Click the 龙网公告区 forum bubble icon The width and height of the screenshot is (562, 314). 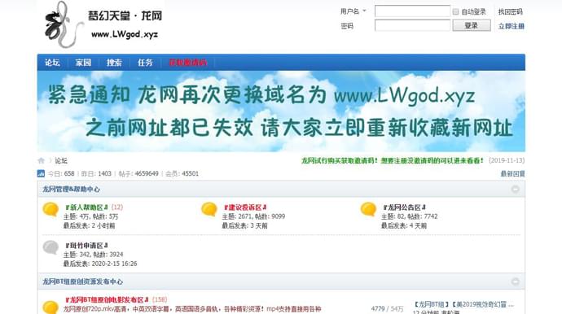pos(368,209)
